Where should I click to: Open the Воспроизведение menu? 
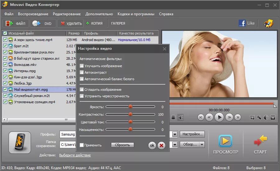[33, 14]
